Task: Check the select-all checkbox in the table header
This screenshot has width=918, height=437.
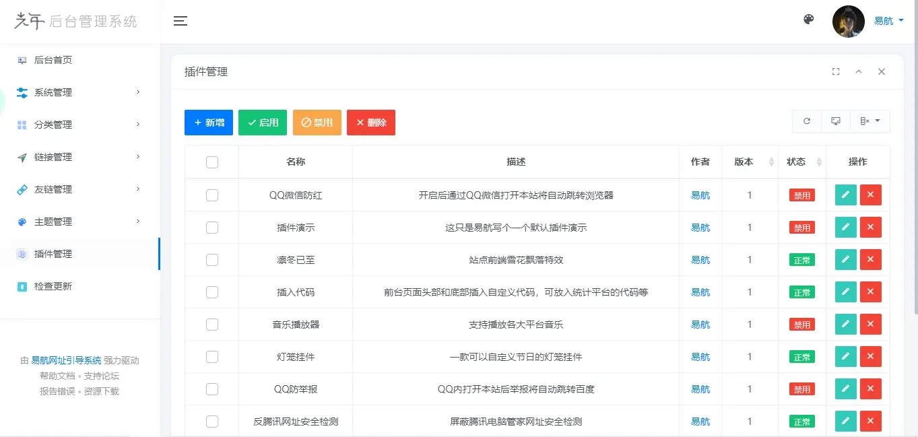Action: click(x=212, y=162)
